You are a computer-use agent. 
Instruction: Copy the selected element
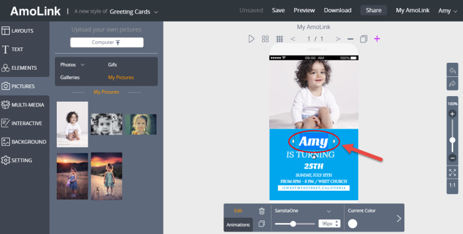(x=262, y=224)
